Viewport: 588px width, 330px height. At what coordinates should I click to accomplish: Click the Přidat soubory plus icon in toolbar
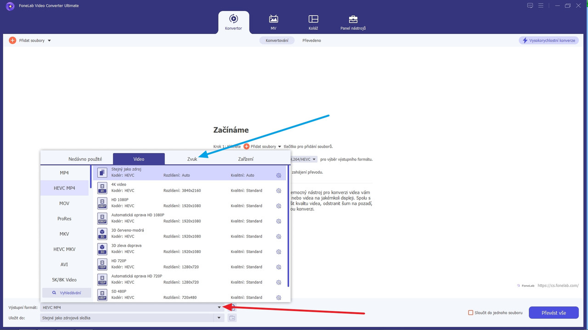click(x=12, y=40)
